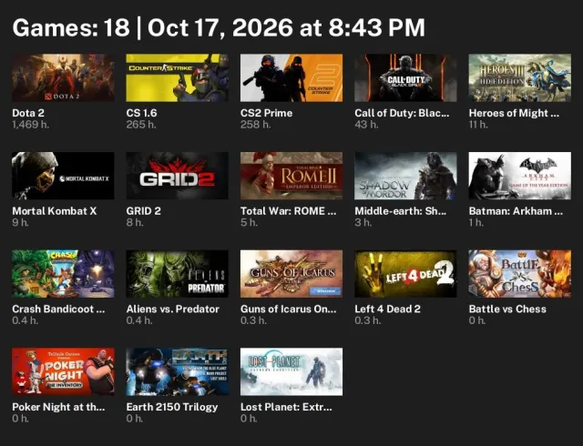Image resolution: width=583 pixels, height=446 pixels.
Task: Click the 'Crash Bandicoot ...' title
Action: click(58, 309)
